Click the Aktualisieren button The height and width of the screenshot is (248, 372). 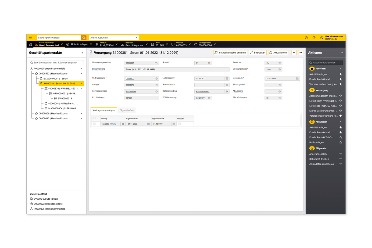coord(278,53)
